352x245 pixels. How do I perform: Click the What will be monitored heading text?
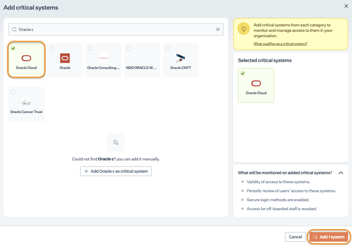pos(285,173)
